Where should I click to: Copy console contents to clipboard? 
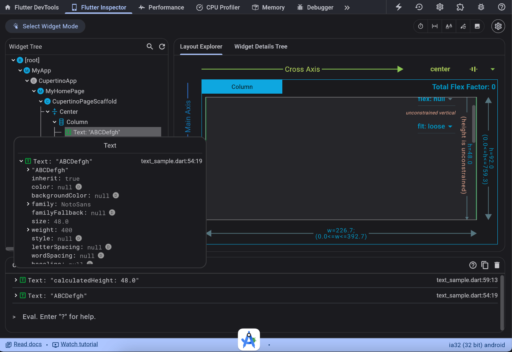(485, 265)
